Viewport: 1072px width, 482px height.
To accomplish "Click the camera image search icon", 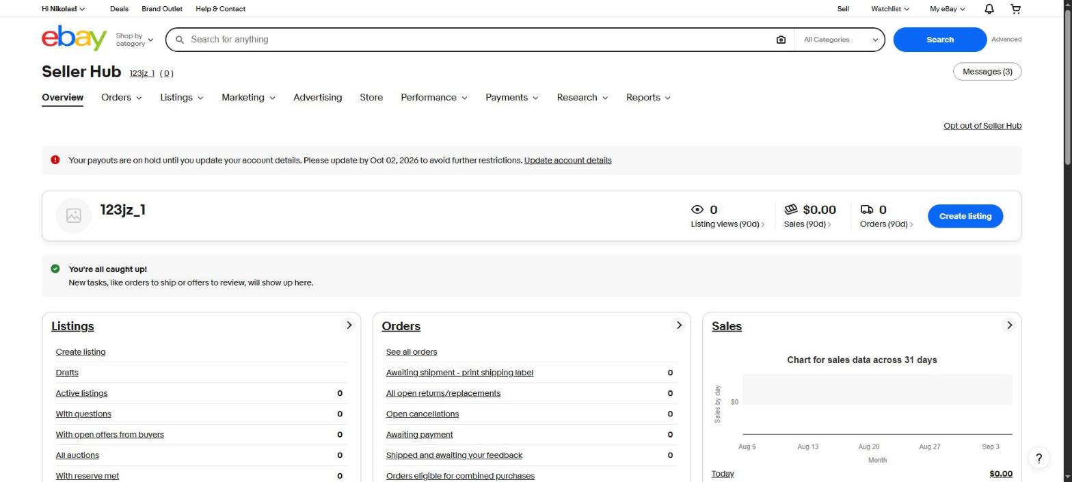I will coord(781,40).
